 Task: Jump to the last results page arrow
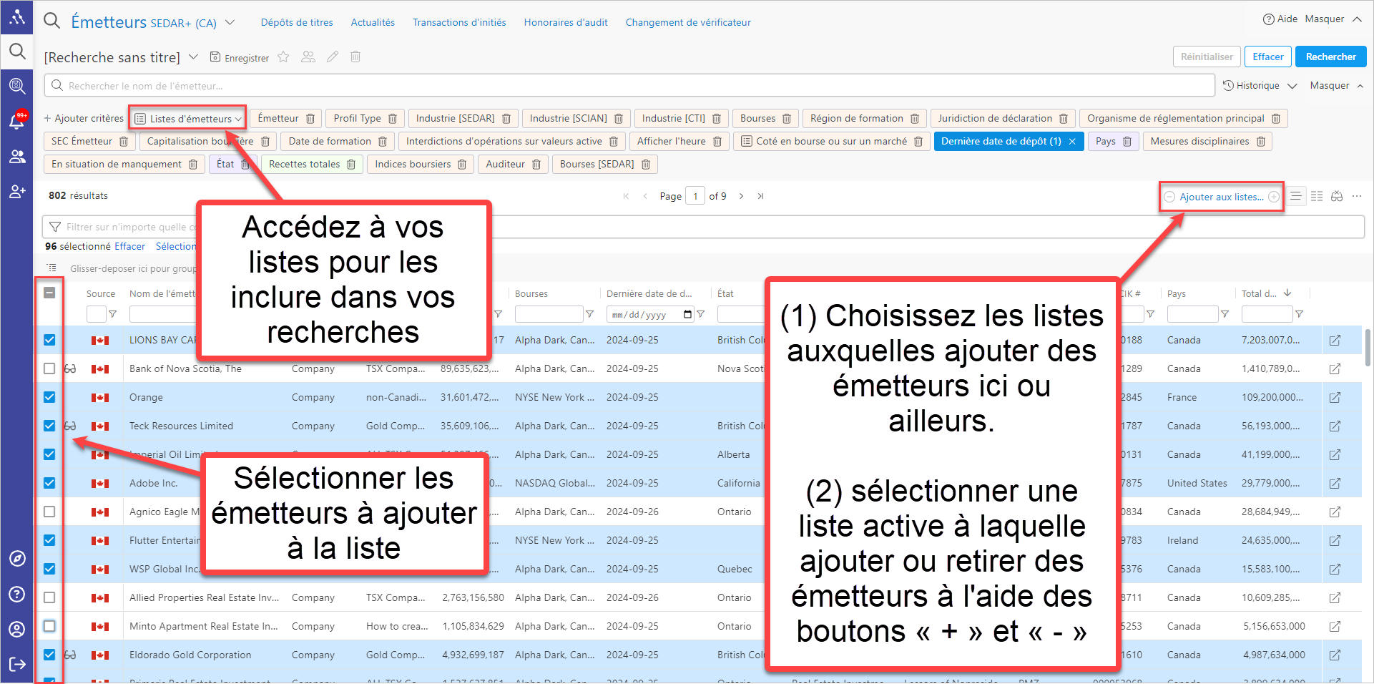click(x=760, y=196)
